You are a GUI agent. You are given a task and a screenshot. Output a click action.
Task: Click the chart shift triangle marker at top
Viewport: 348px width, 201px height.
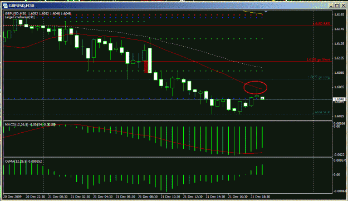click(x=266, y=11)
